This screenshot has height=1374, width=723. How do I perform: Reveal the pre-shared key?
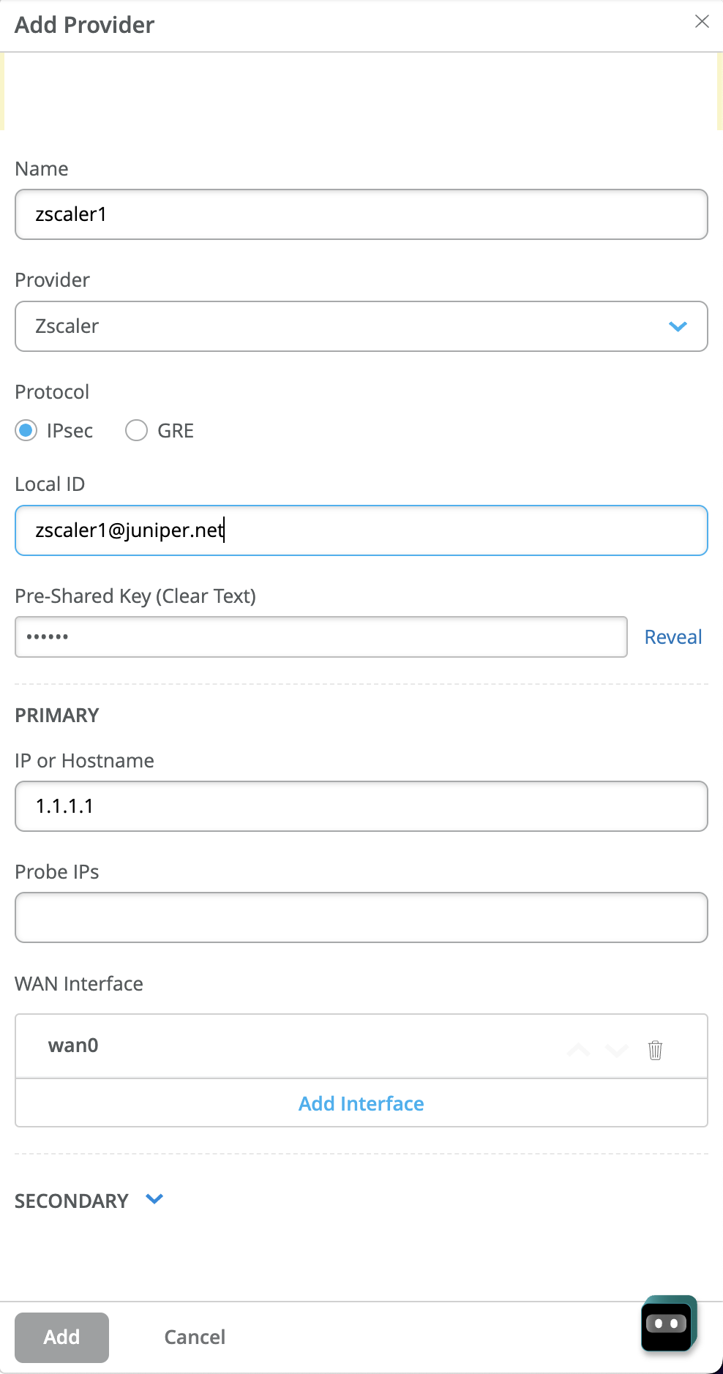pyautogui.click(x=673, y=637)
